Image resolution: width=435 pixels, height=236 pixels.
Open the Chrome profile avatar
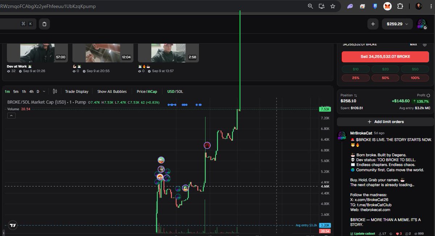(x=419, y=6)
